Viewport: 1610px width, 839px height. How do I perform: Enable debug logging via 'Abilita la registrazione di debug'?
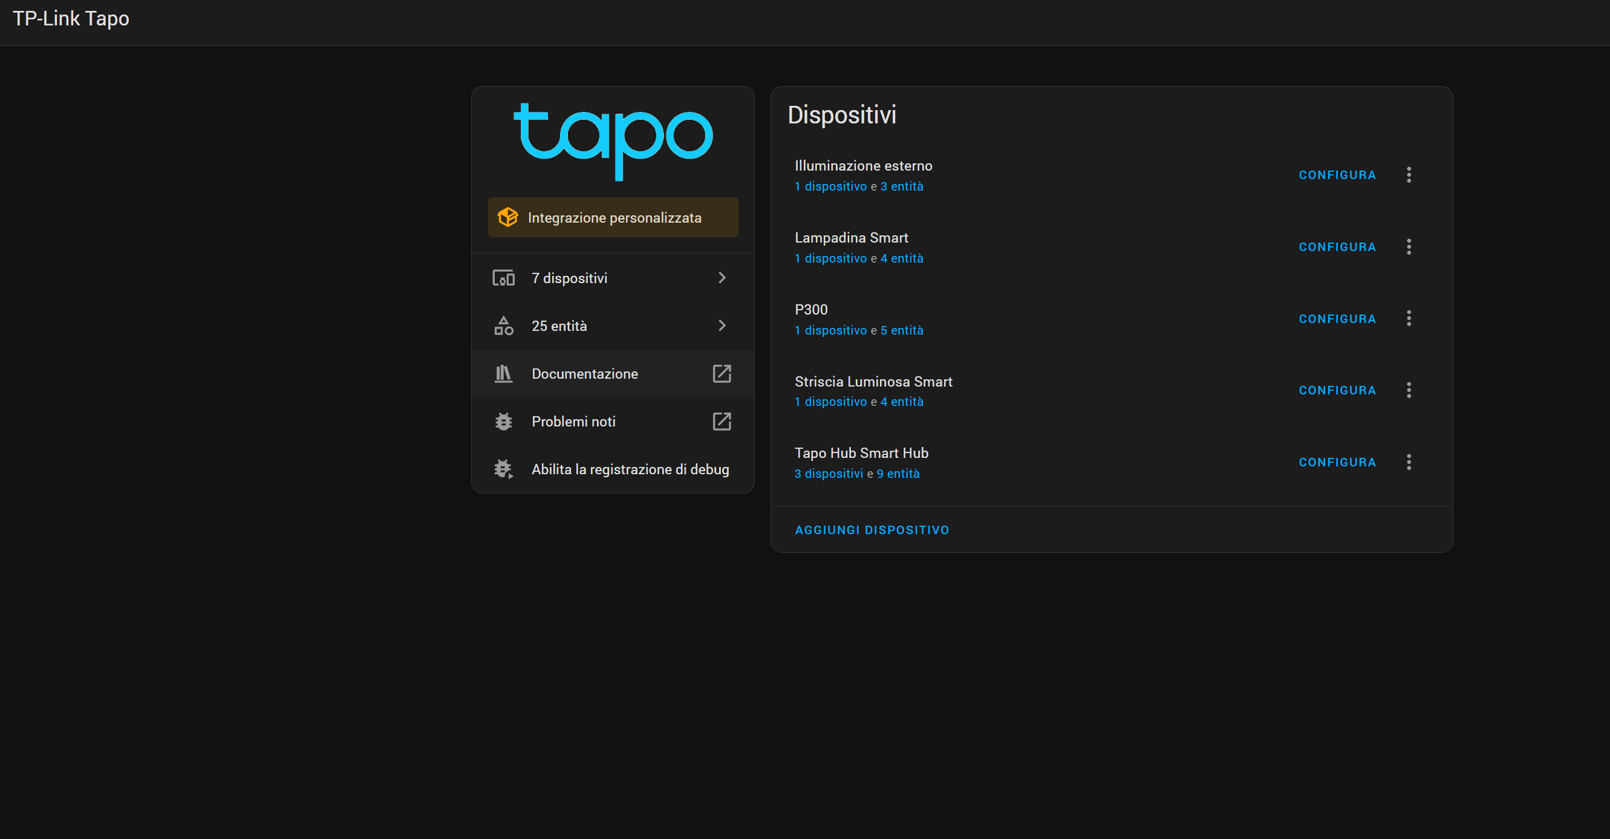[x=630, y=468]
